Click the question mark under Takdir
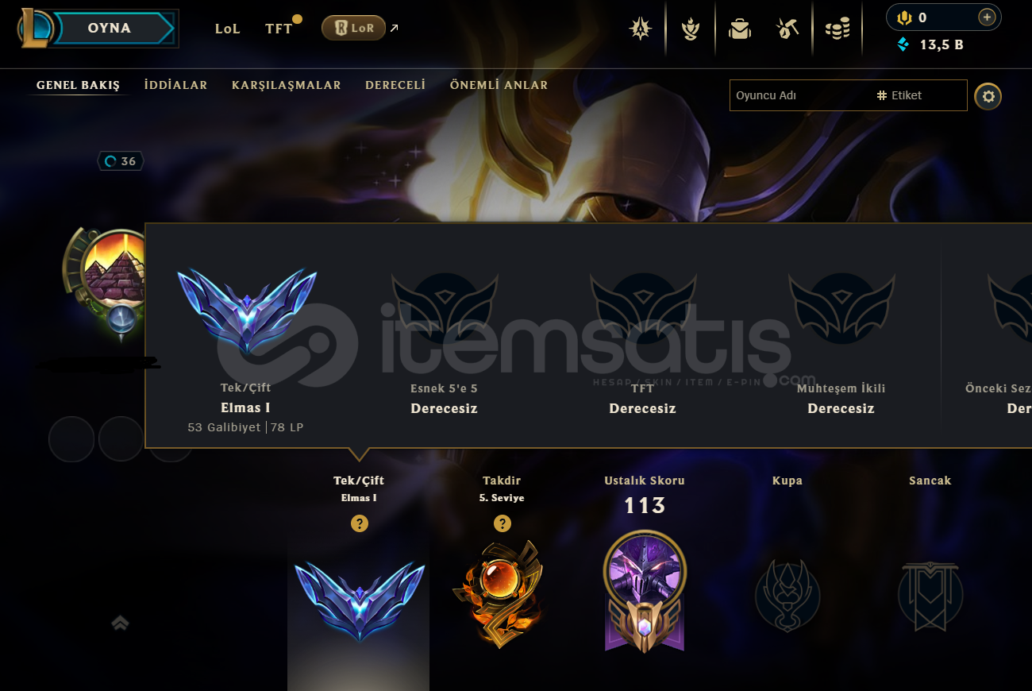The image size is (1032, 691). coord(502,523)
